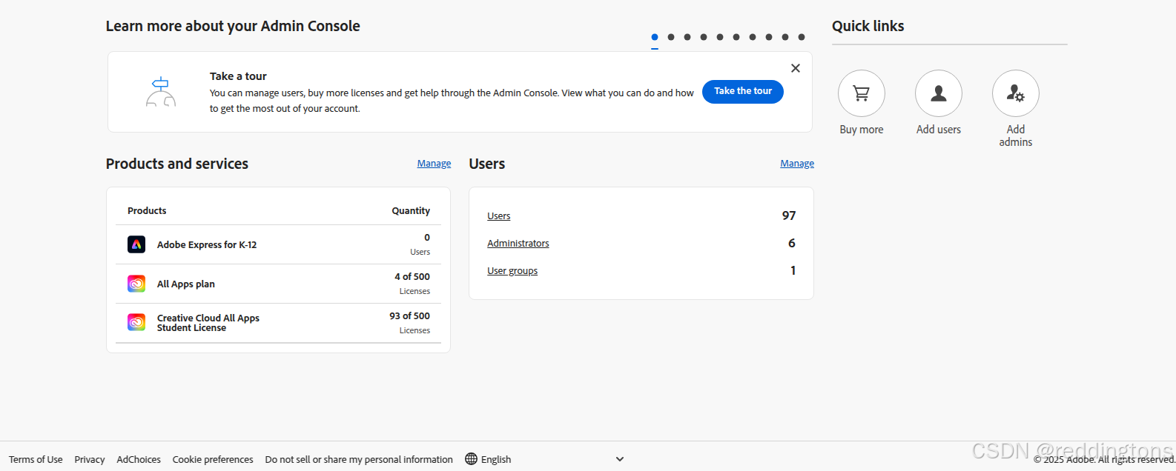
Task: Select the eighth carousel dot
Action: coord(769,37)
